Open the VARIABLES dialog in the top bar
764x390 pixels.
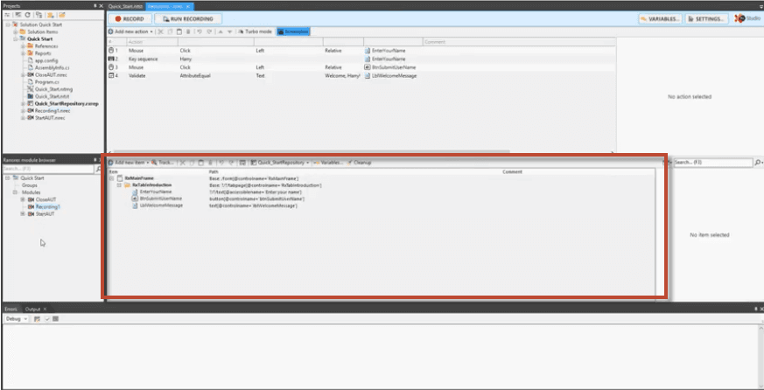(660, 18)
